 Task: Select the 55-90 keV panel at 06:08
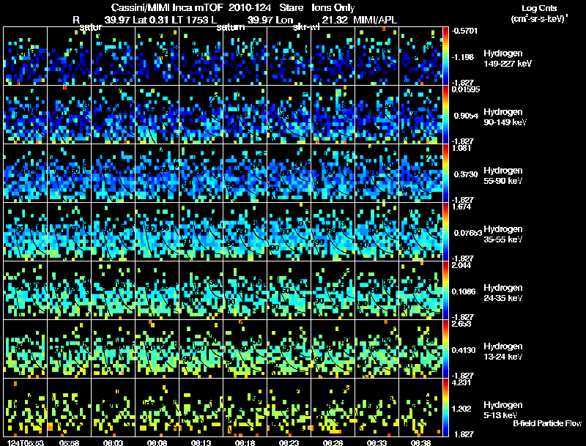(157, 174)
